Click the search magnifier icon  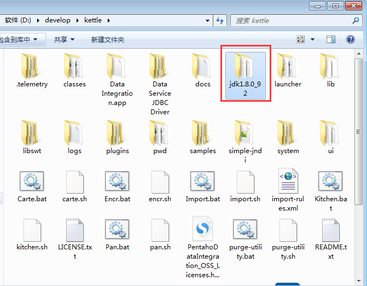[x=356, y=20]
